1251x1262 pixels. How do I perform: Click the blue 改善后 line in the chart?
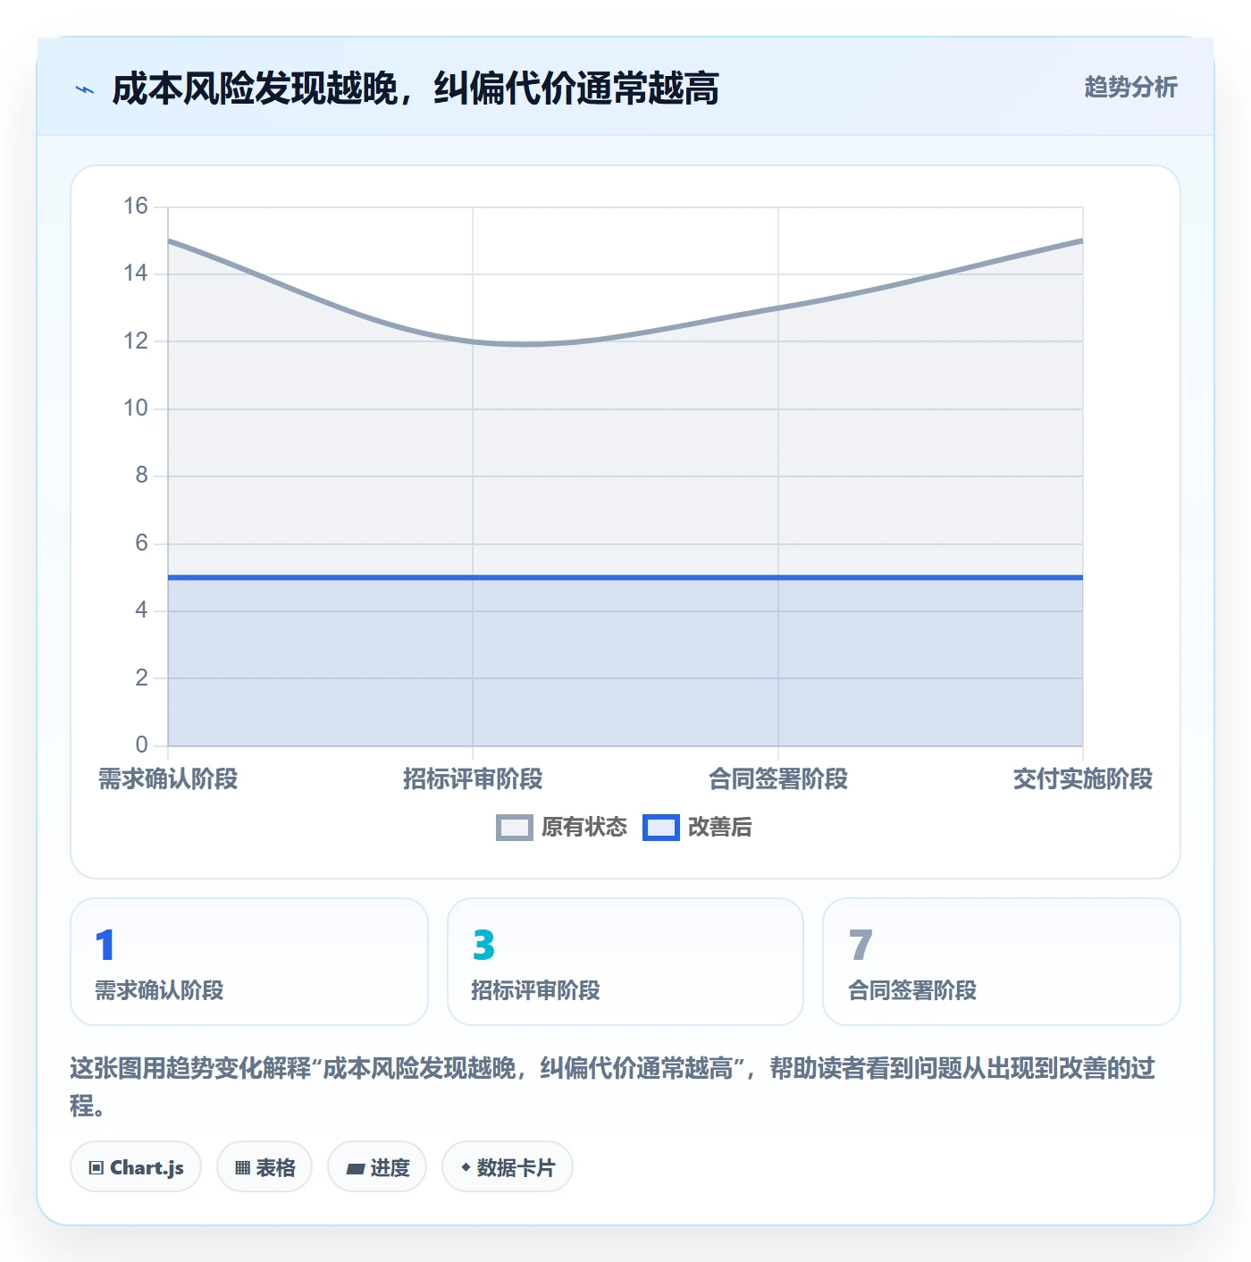pyautogui.click(x=625, y=577)
